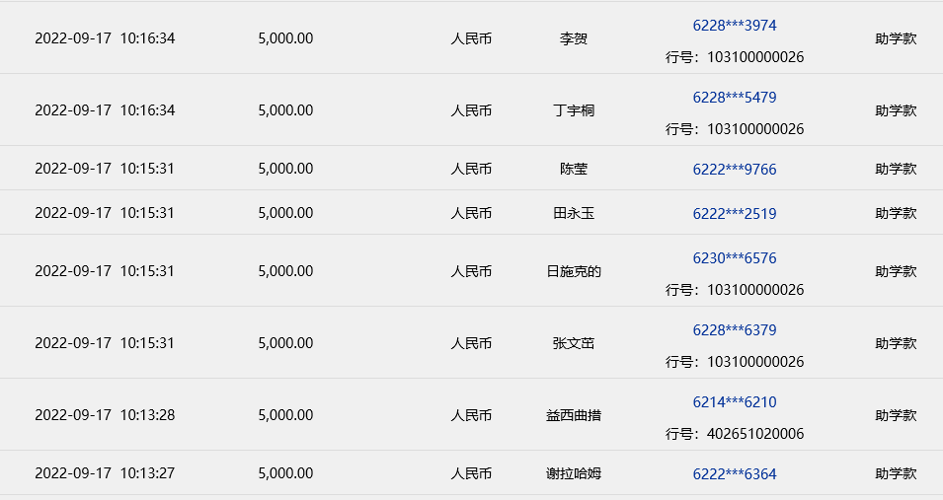
Task: Click account number 6222***9766
Action: tap(735, 170)
